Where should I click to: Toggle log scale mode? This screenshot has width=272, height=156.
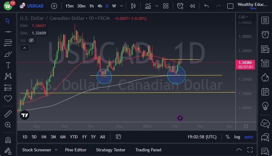(x=237, y=137)
